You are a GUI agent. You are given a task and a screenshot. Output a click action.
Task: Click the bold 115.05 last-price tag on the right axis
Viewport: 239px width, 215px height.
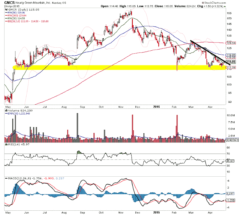pyautogui.click(x=231, y=62)
